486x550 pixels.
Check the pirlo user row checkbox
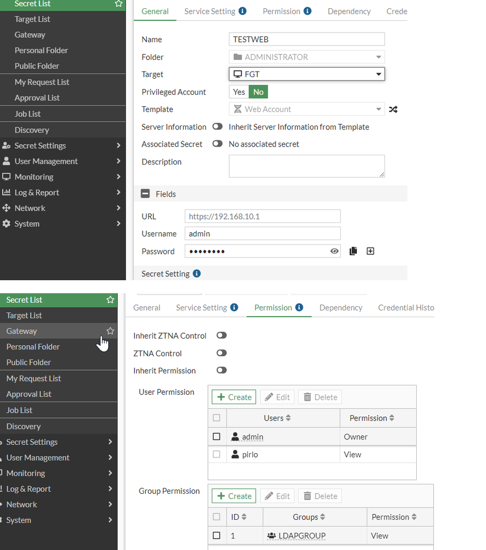(217, 454)
